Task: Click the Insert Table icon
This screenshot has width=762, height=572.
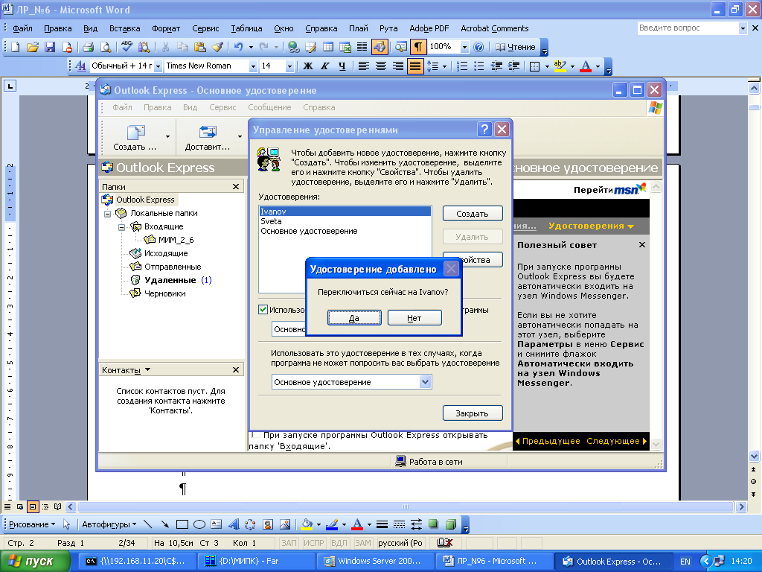Action: click(328, 47)
